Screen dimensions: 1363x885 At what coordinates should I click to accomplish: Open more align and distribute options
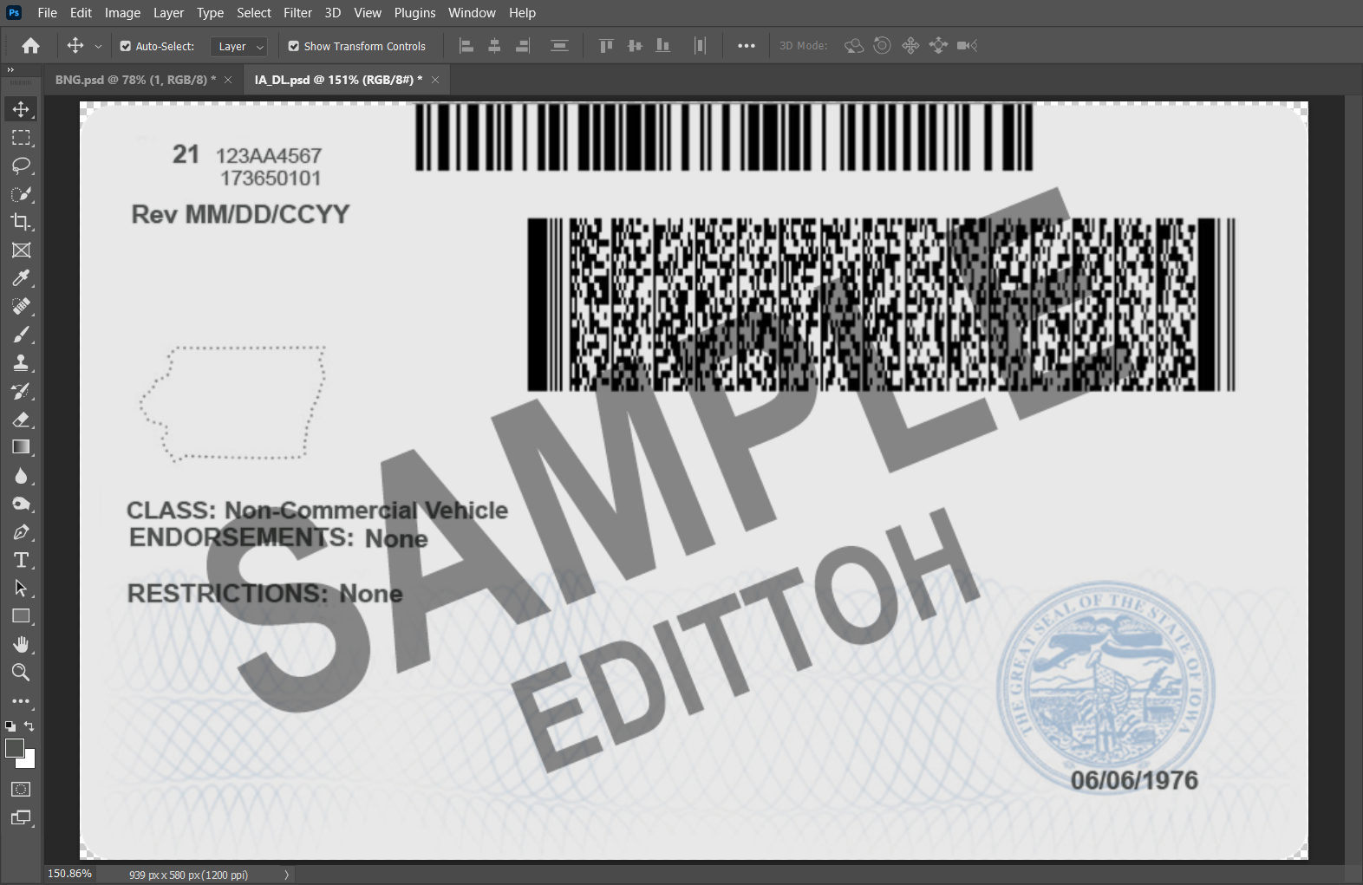[747, 46]
